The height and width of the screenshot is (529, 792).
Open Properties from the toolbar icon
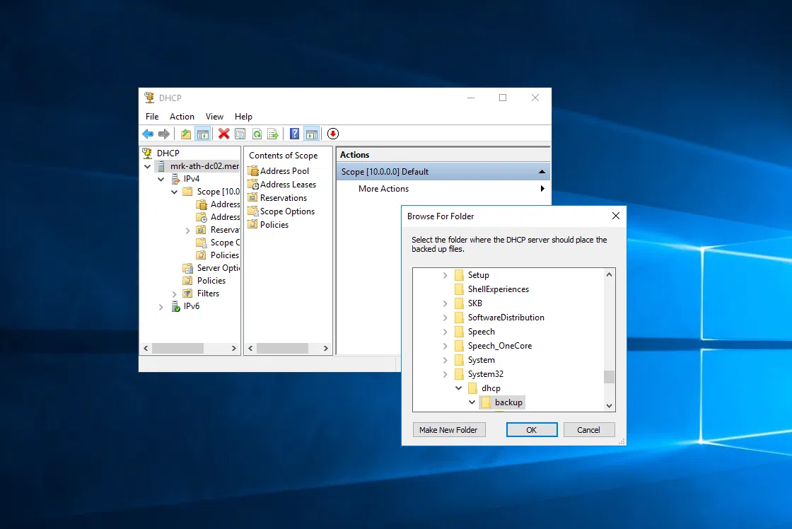click(x=238, y=134)
